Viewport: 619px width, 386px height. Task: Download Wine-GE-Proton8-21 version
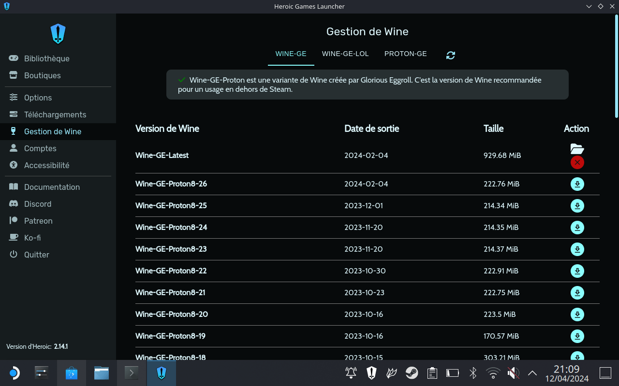click(x=577, y=293)
